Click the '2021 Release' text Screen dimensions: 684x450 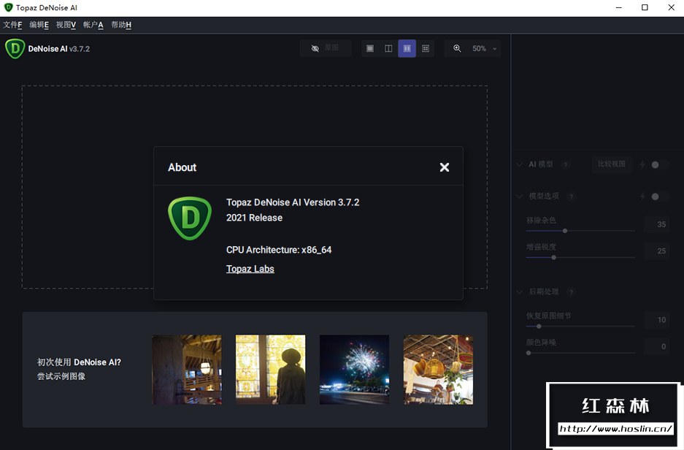click(254, 218)
